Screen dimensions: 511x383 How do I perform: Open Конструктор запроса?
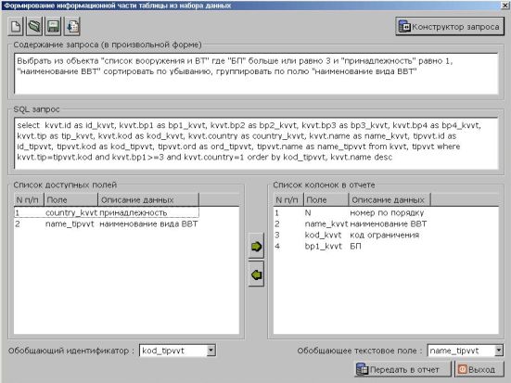pos(450,26)
